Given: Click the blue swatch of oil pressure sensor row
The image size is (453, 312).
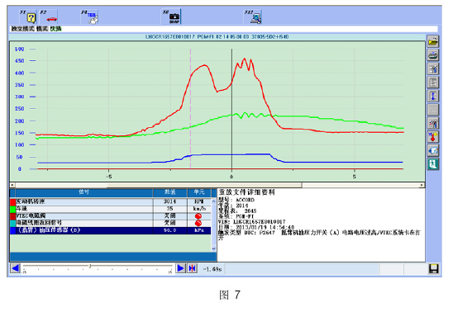Looking at the screenshot, I should [x=12, y=230].
